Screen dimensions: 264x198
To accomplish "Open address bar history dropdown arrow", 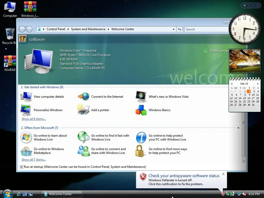I will pyautogui.click(x=174, y=29).
